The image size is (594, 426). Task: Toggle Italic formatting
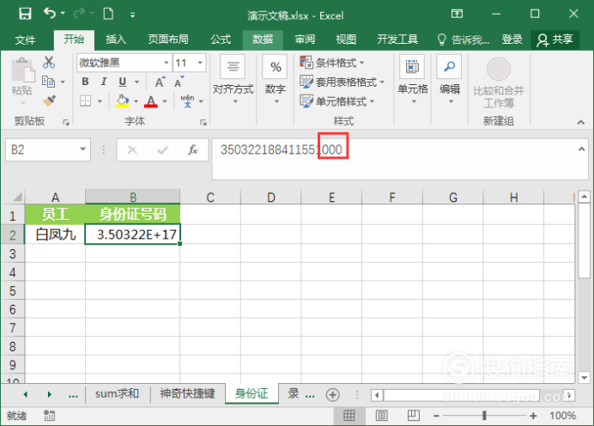click(103, 82)
